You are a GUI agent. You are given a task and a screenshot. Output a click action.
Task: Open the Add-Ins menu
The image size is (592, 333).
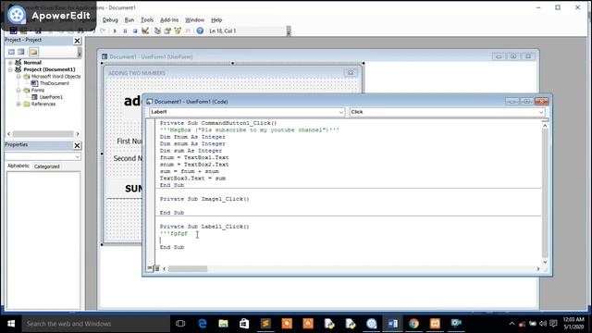pos(169,20)
